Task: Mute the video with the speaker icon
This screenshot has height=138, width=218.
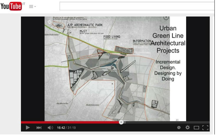Action: pos(50,127)
